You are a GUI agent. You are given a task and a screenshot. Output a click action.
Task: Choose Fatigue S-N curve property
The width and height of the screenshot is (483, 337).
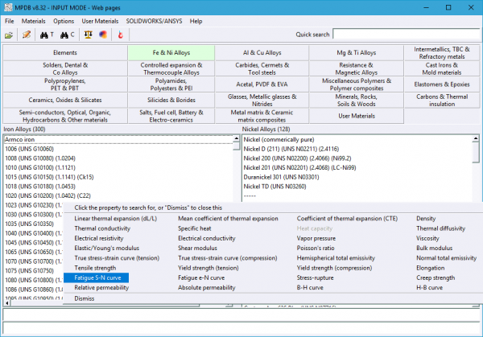(97, 277)
